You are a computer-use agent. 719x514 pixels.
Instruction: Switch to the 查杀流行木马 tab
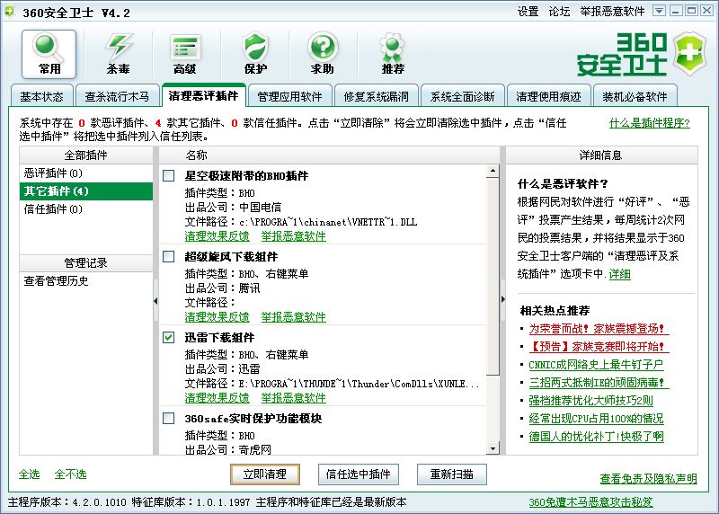point(118,96)
